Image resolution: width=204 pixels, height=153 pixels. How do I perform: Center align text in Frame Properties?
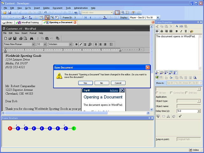[162, 31]
